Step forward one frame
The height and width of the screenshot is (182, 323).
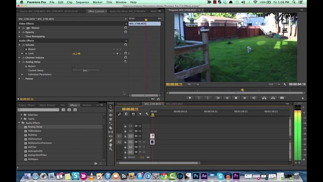point(245,98)
